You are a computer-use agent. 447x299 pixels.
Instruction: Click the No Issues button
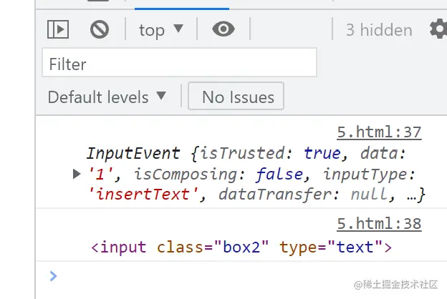[x=236, y=96]
